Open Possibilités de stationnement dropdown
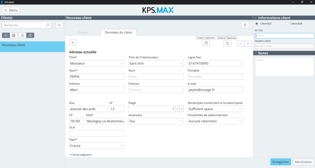315x168 pixels. pos(215,121)
